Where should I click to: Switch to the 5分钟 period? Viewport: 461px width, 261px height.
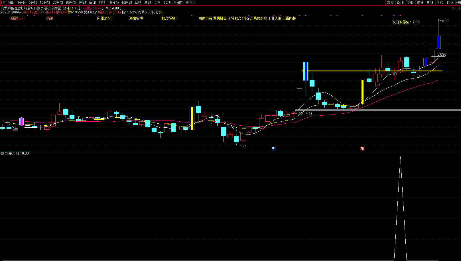33,3
